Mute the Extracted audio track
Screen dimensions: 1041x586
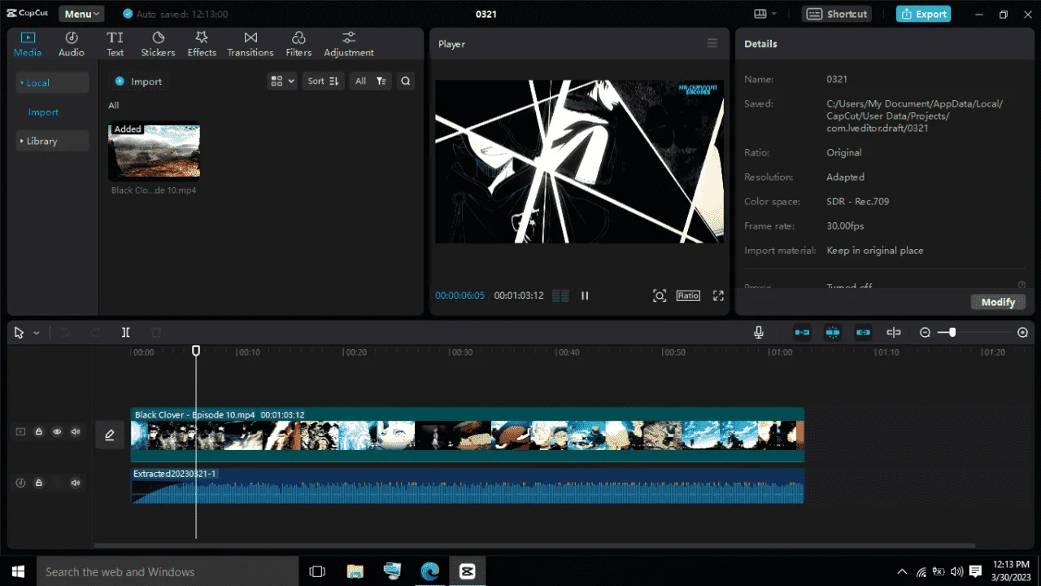click(x=76, y=483)
